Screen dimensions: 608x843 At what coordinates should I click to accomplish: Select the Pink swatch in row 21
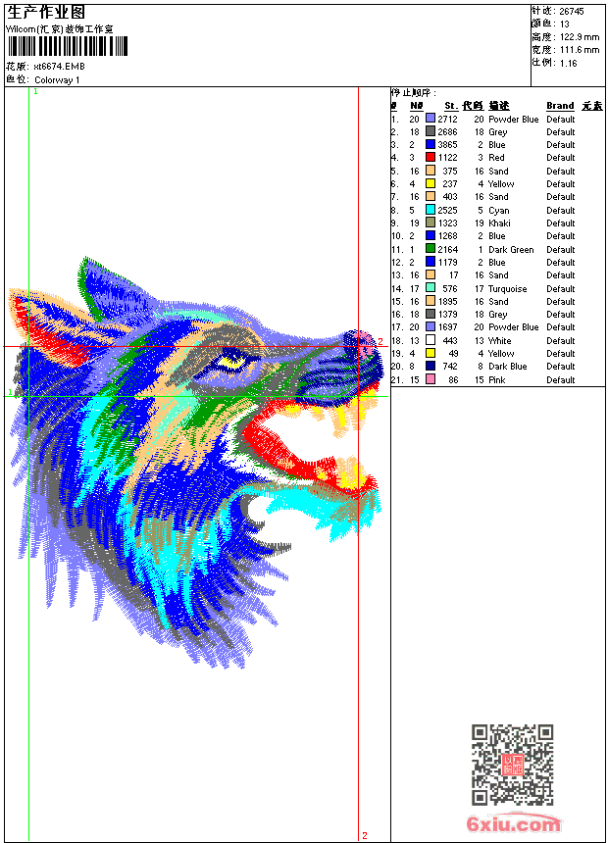(x=431, y=379)
